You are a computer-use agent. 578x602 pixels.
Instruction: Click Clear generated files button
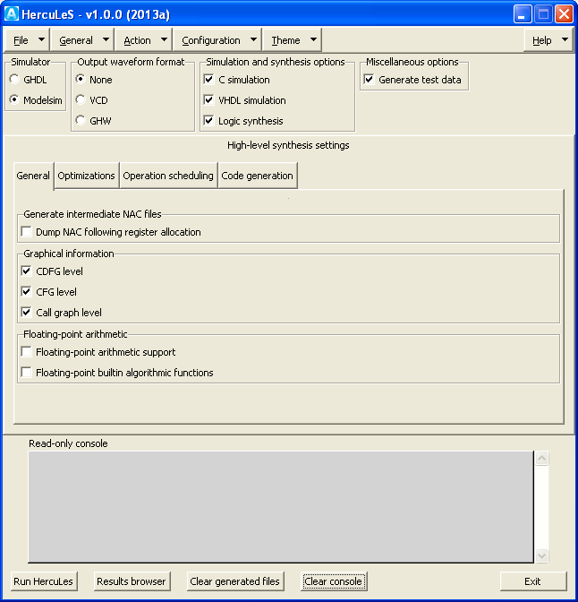coord(235,581)
